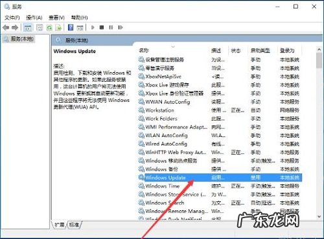Select the Xbox Live 身份验证管理器 service

tap(174, 94)
